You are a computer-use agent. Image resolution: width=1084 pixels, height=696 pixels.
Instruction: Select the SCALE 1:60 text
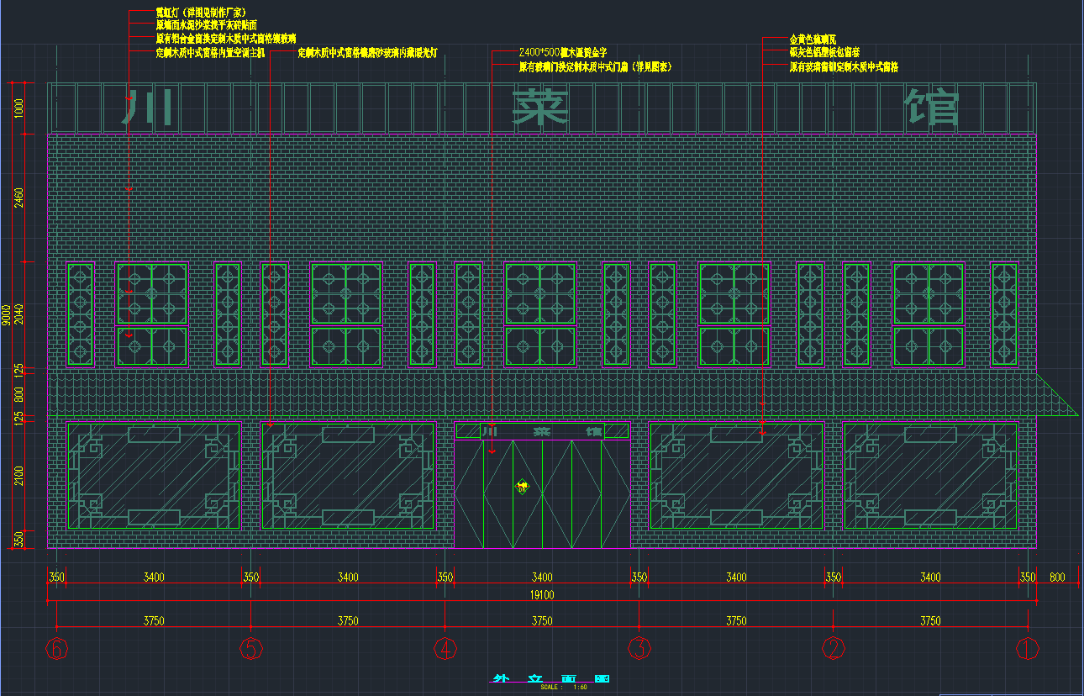coord(564,688)
